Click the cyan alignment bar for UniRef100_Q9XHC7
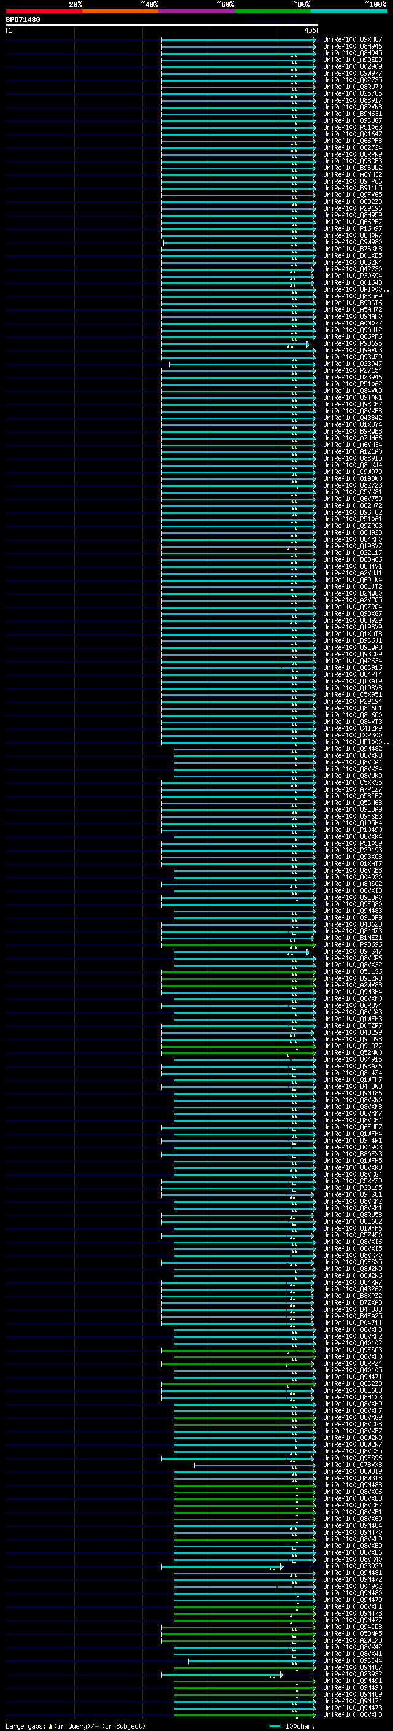Viewport: 393px width, 1731px height. click(238, 40)
